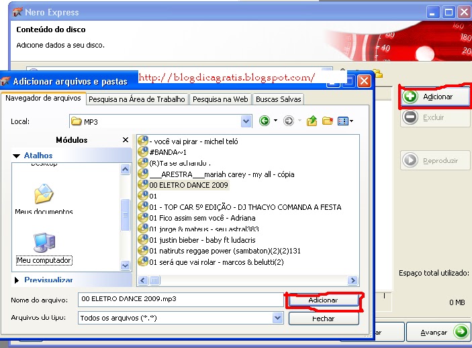Maximize the Nero Express window
Viewport: 472px width, 348px height.
[449, 12]
